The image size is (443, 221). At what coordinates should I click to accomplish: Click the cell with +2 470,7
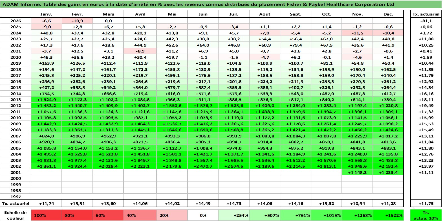(x=203, y=166)
